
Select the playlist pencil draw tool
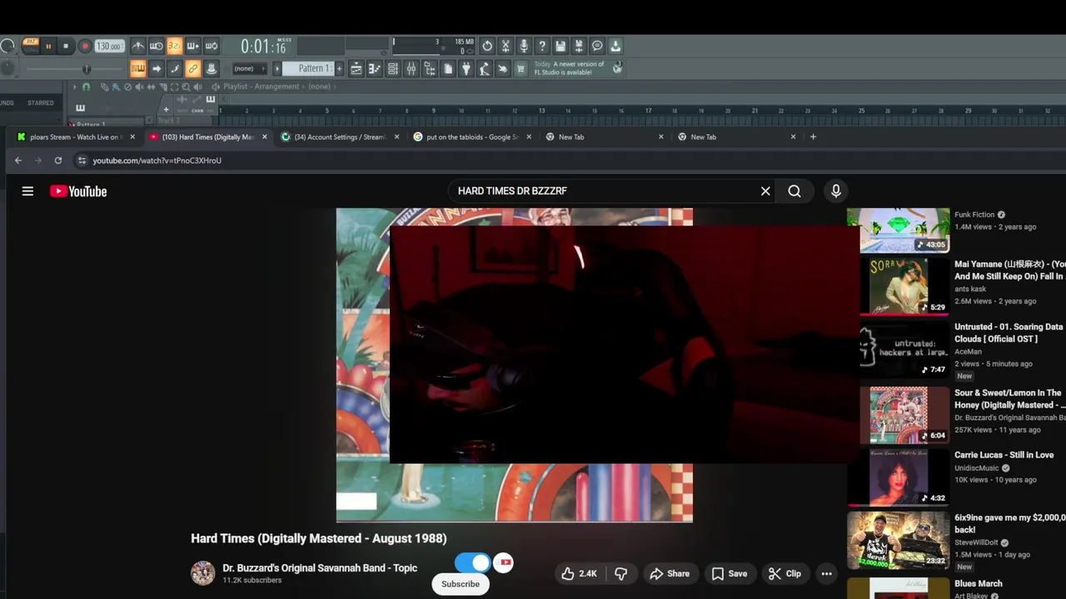[x=105, y=87]
